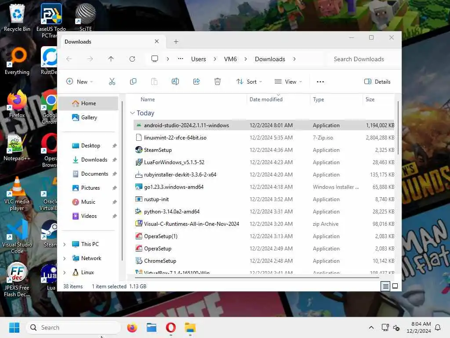
Task: Select the Notepad++ desktop shortcut
Action: [17, 147]
